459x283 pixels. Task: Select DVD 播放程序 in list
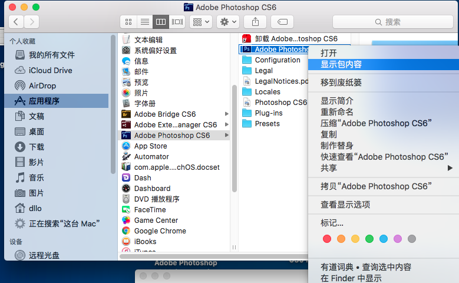coord(174,199)
